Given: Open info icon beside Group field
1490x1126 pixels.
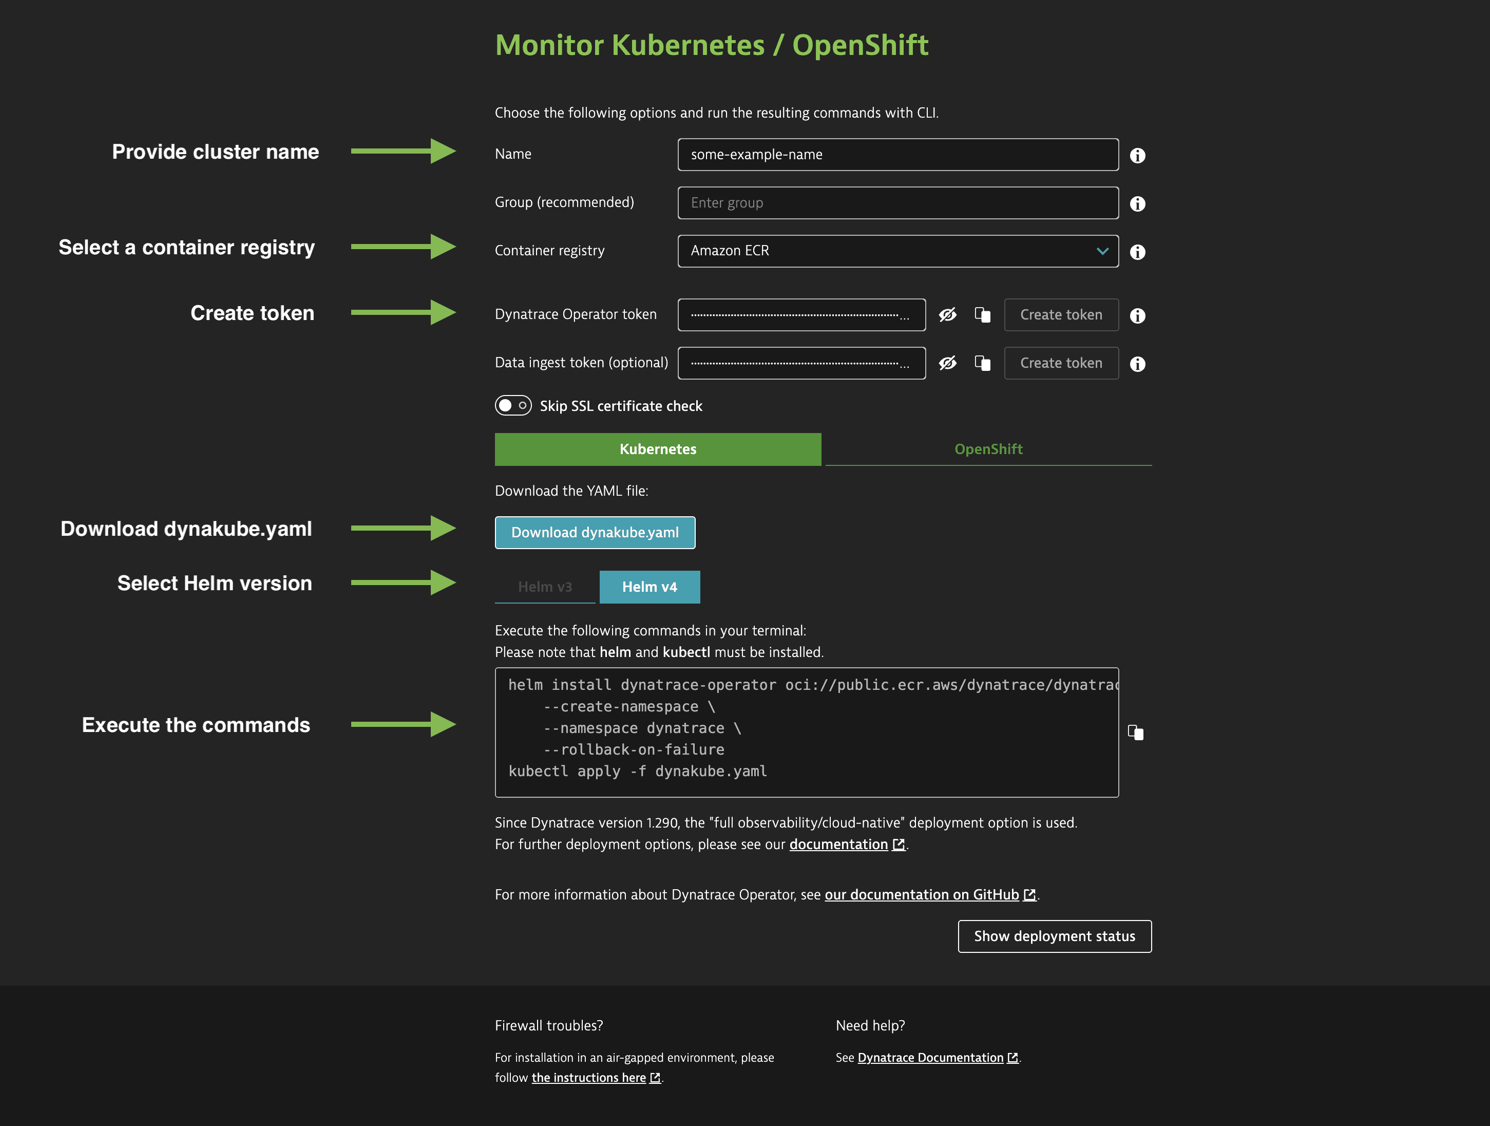Looking at the screenshot, I should (x=1138, y=204).
